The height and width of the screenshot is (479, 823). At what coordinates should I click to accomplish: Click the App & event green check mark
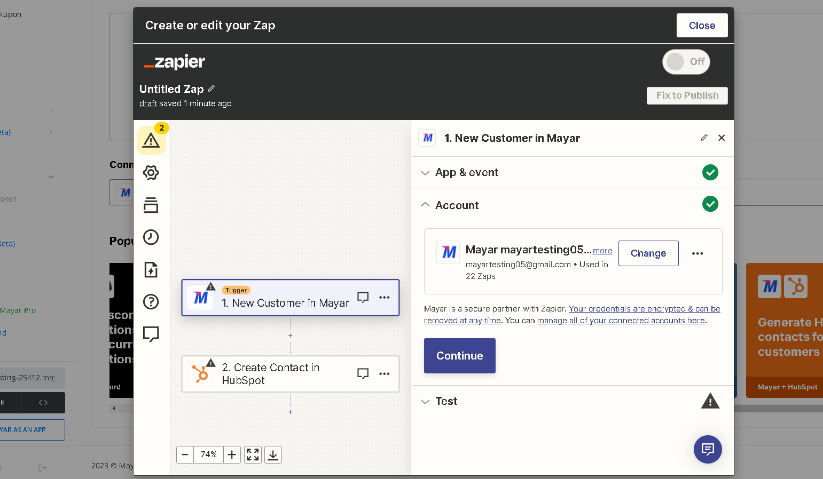710,172
